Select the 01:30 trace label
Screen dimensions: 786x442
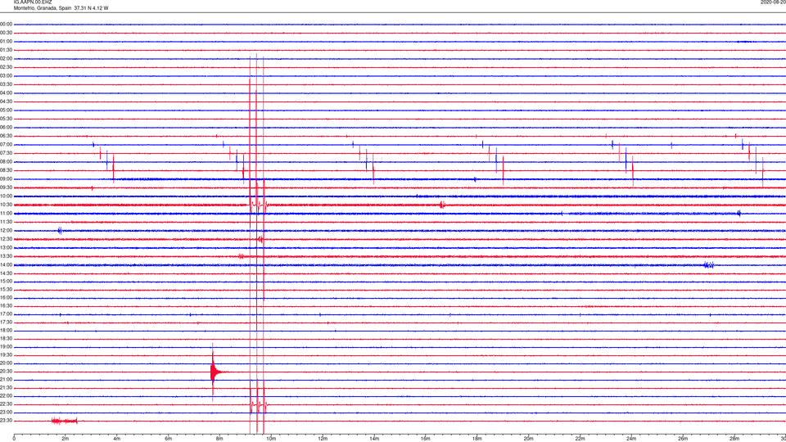point(6,50)
